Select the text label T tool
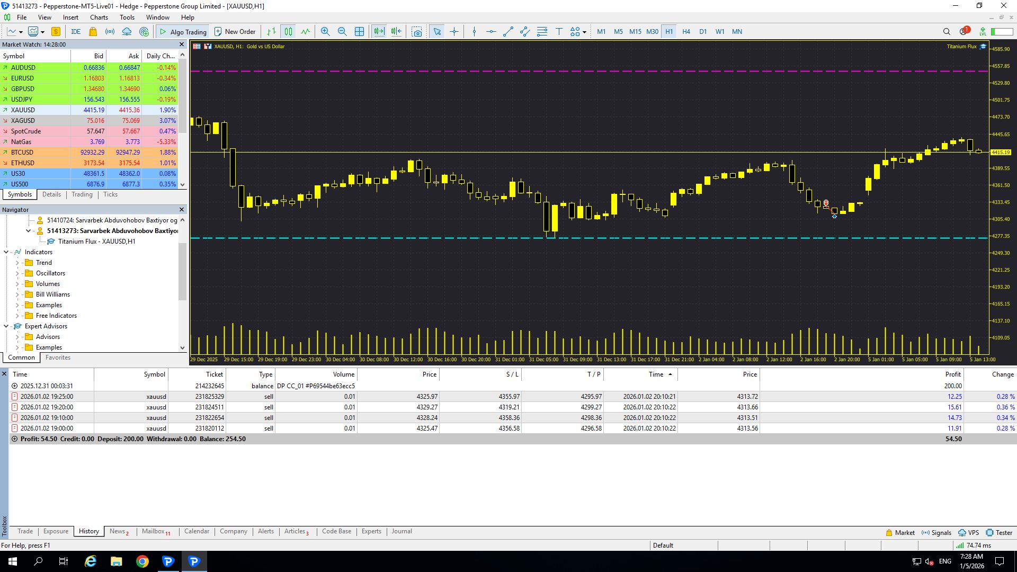 [x=559, y=32]
